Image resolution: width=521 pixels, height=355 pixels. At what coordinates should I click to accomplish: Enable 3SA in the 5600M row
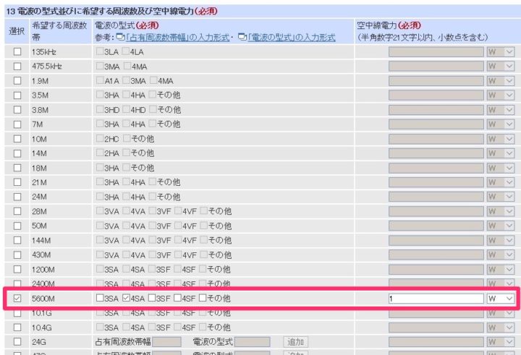(100, 298)
